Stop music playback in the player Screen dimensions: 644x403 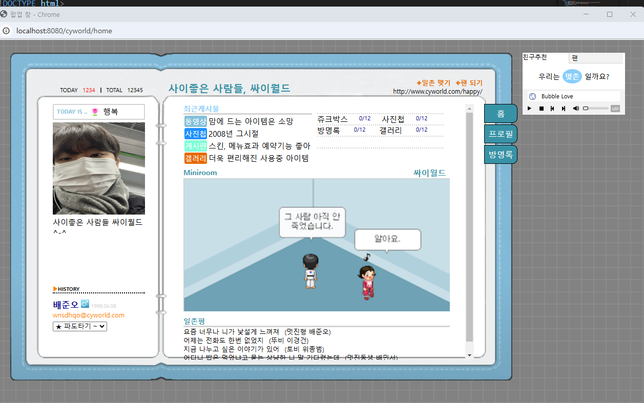[541, 109]
